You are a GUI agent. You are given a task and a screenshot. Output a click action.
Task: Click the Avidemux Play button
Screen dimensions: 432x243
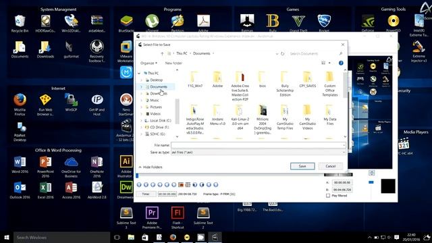coord(139,184)
